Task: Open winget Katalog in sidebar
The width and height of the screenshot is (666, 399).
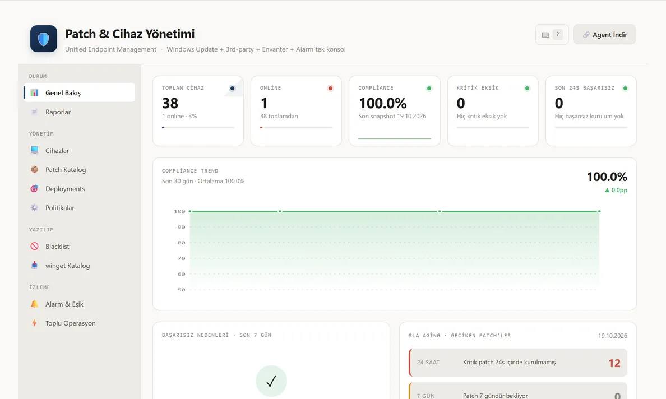Action: (80, 265)
